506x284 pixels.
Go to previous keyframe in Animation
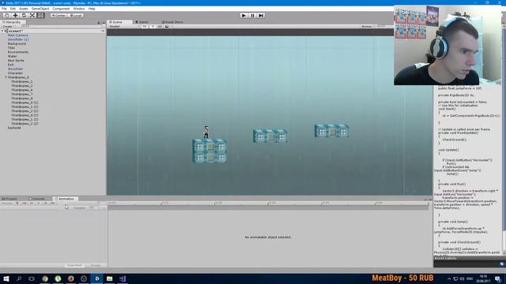[x=32, y=204]
